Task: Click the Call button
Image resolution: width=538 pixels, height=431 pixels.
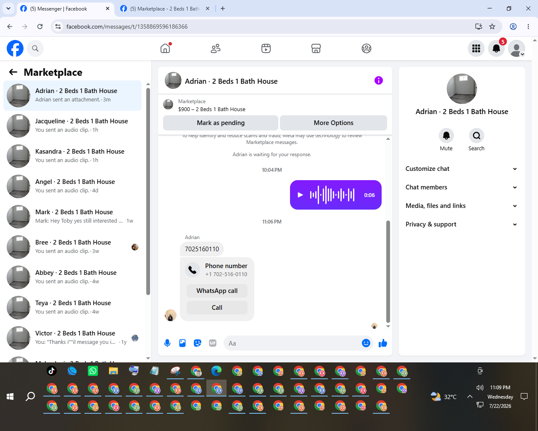Action: click(x=217, y=308)
